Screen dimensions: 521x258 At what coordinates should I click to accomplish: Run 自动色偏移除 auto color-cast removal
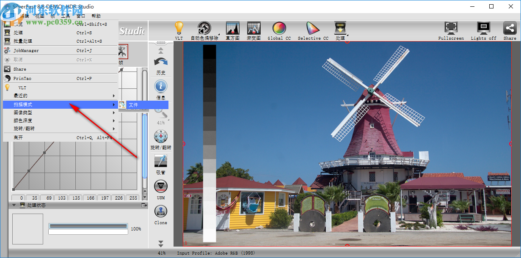pos(205,27)
